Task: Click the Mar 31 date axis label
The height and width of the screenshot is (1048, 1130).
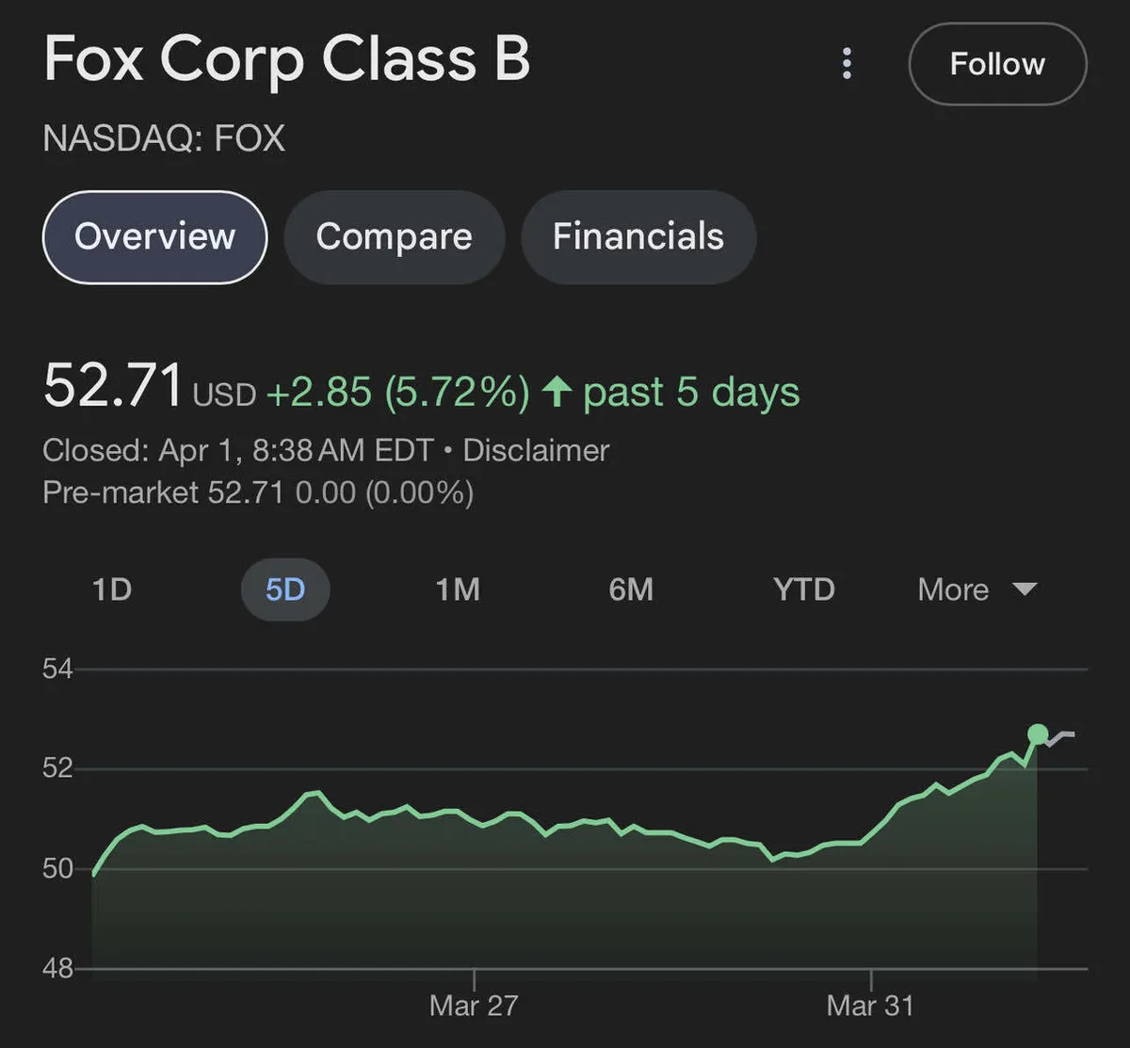Action: point(870,1006)
